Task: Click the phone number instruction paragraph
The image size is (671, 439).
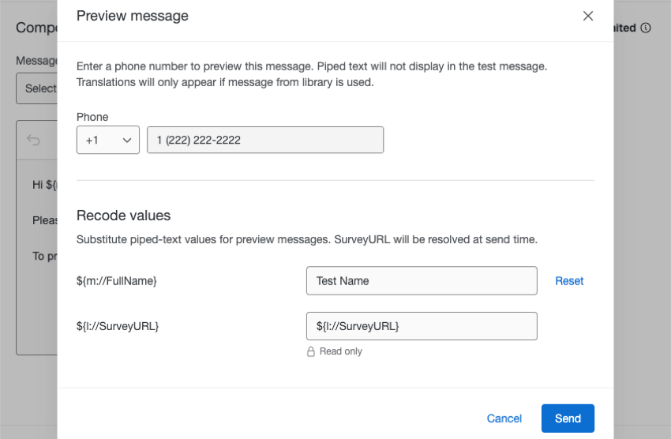Action: (x=312, y=73)
